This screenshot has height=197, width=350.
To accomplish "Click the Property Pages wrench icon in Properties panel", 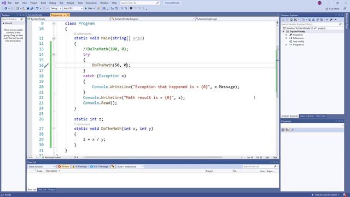I will pos(293,130).
